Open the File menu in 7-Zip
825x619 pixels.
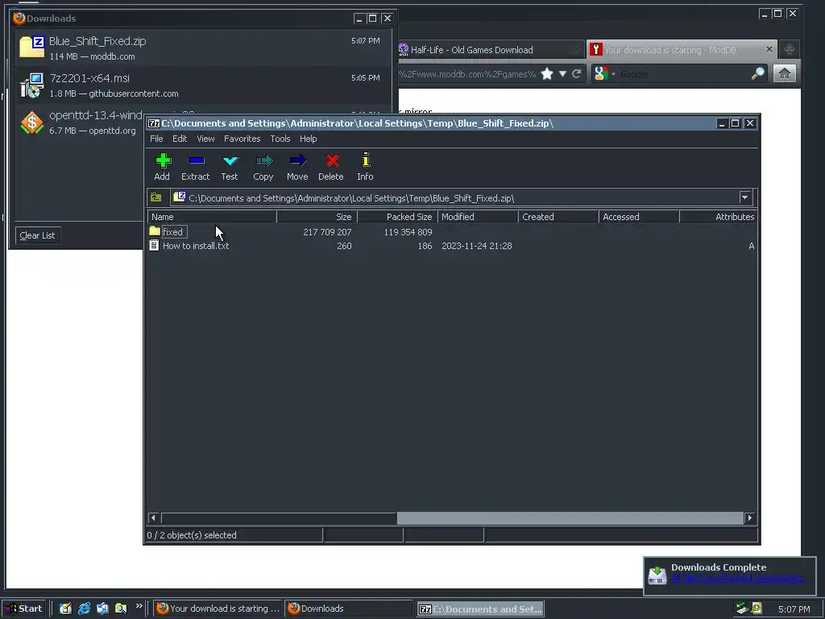pos(156,139)
